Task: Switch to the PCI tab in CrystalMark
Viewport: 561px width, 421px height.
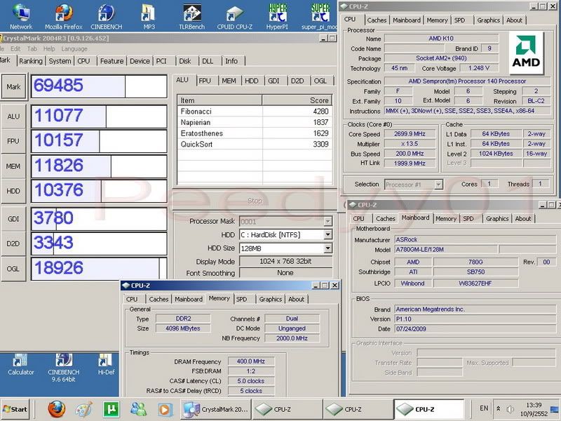Action: pos(161,61)
